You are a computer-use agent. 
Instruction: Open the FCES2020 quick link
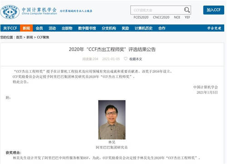point(141,17)
